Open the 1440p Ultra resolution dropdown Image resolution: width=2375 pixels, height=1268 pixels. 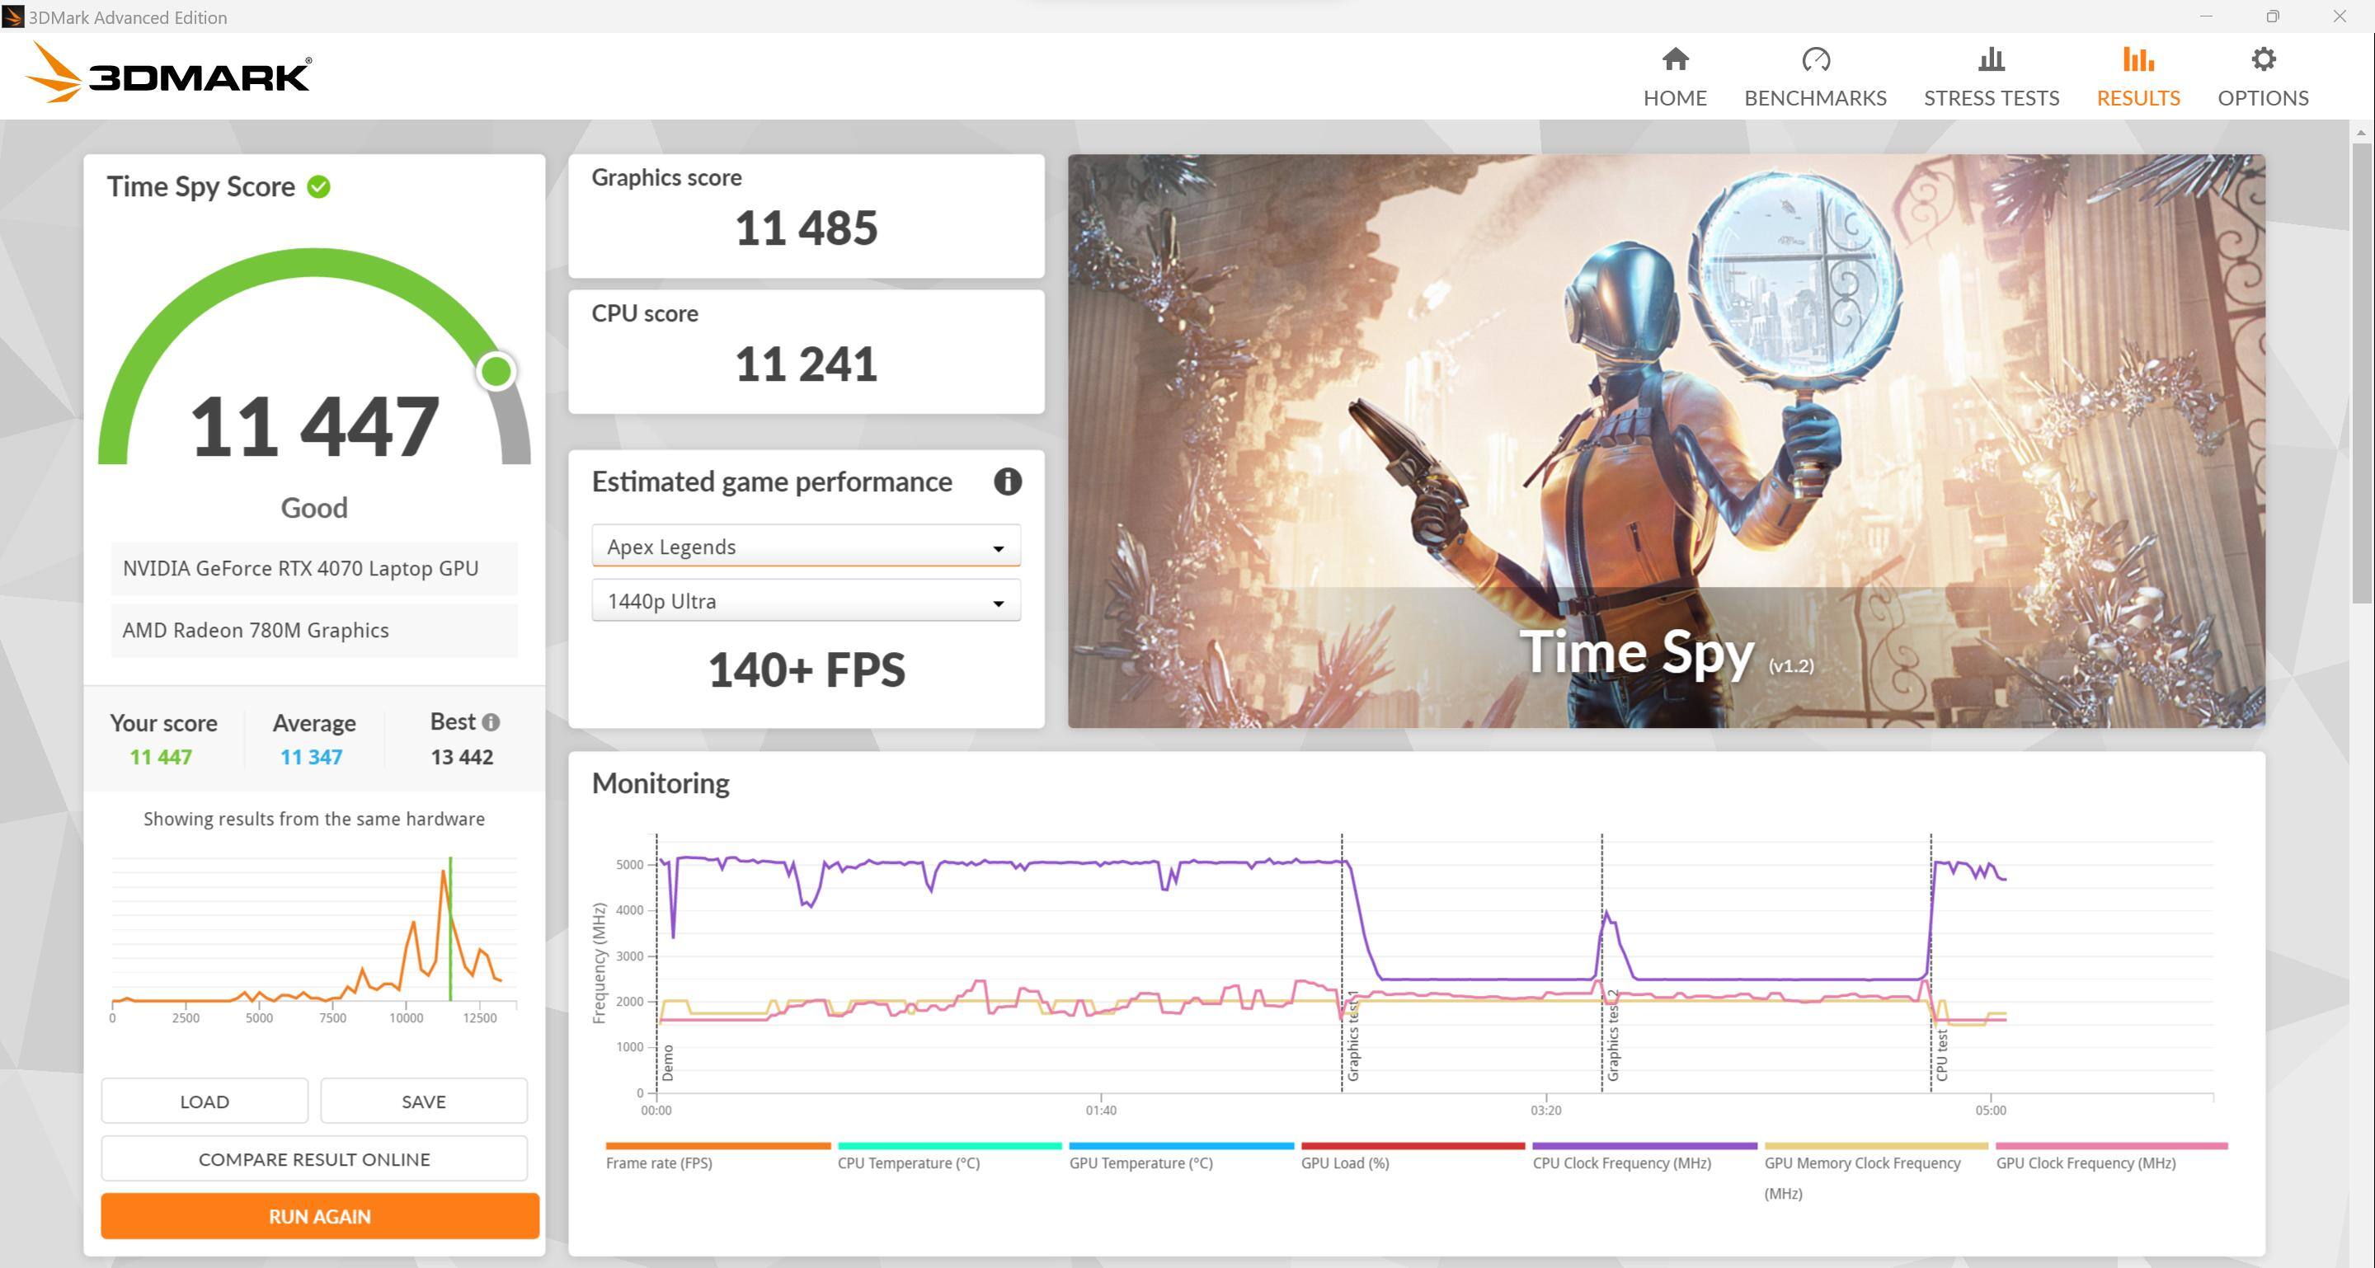pyautogui.click(x=805, y=602)
